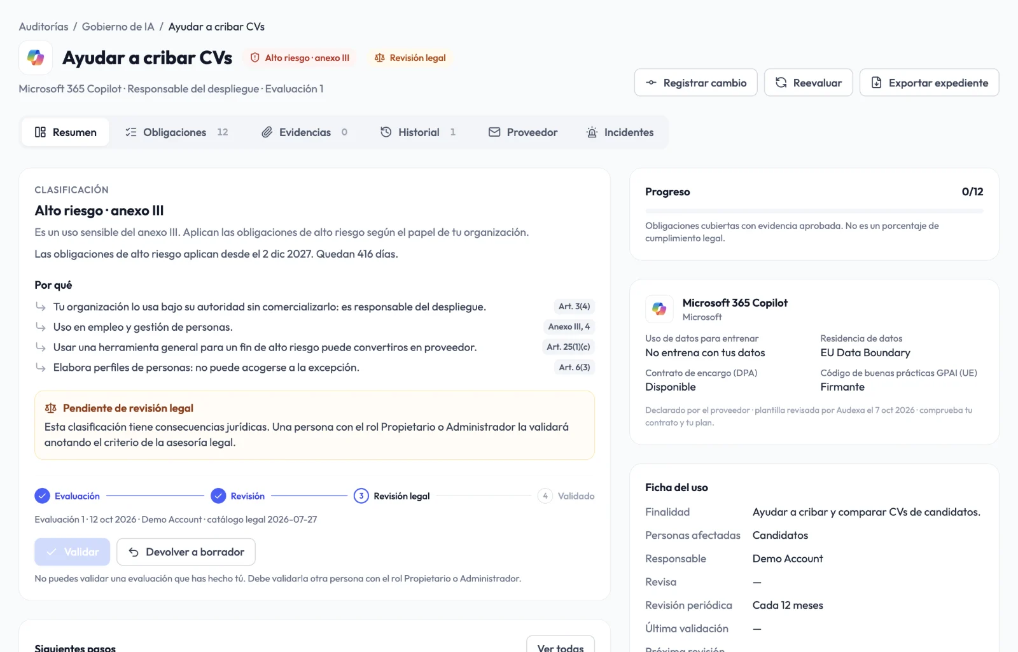This screenshot has height=652, width=1018.
Task: Click the shield icon in Alto riesgo badge
Action: [254, 58]
